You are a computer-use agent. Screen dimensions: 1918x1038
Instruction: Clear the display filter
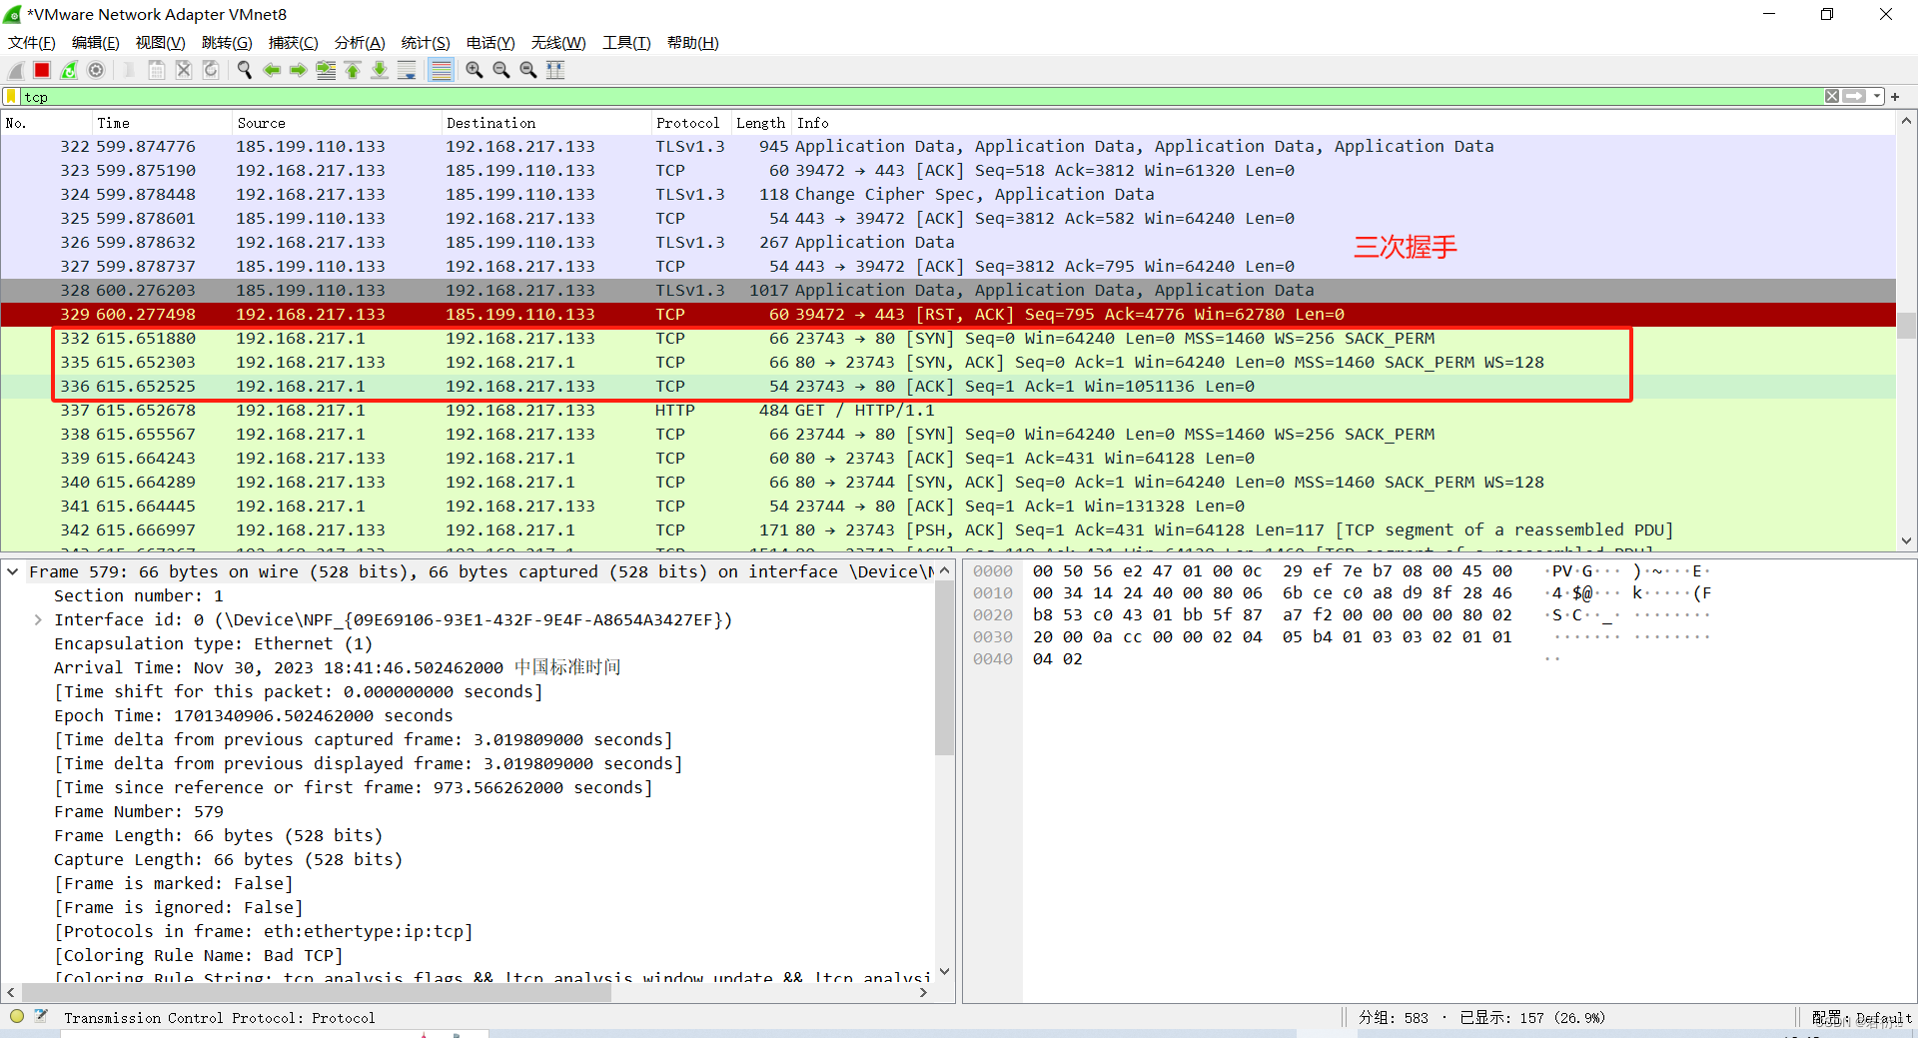click(1832, 97)
